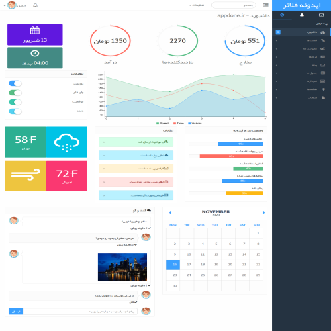331x331 pixels.
Task: Close the bottom blue notification
Action: point(104,195)
